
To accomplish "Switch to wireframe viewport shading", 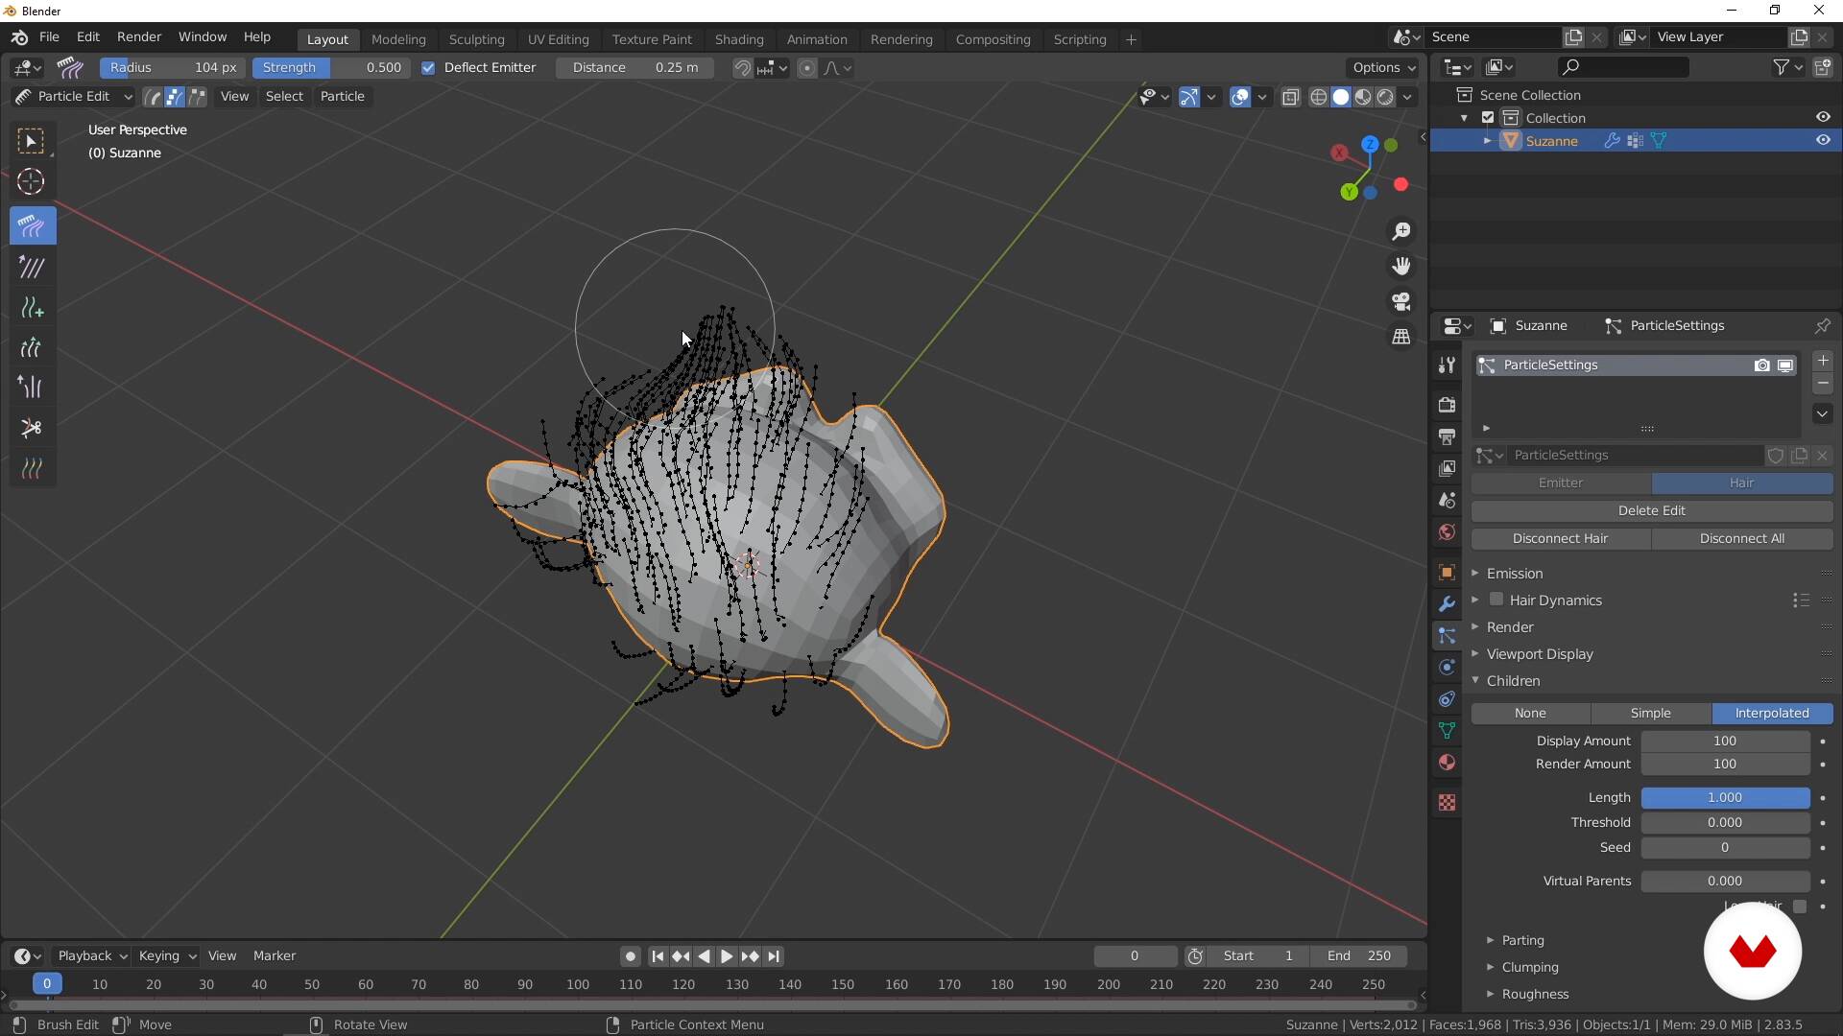I will [x=1319, y=97].
